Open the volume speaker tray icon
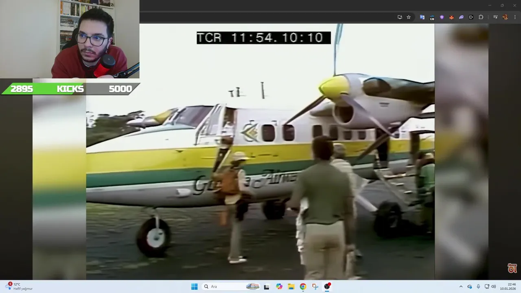 tap(494, 286)
